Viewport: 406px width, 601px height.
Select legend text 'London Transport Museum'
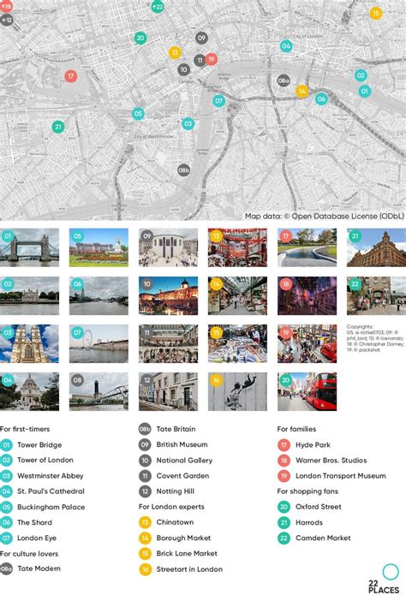click(x=341, y=476)
